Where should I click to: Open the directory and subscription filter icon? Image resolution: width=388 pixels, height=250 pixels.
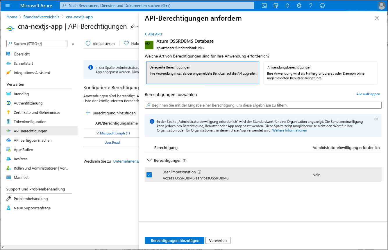[x=276, y=6]
